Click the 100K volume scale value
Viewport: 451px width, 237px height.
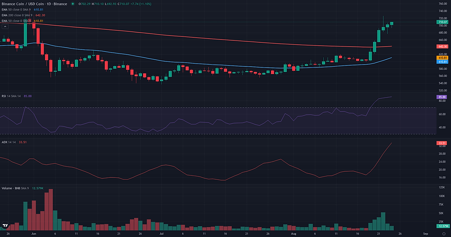coord(441,196)
